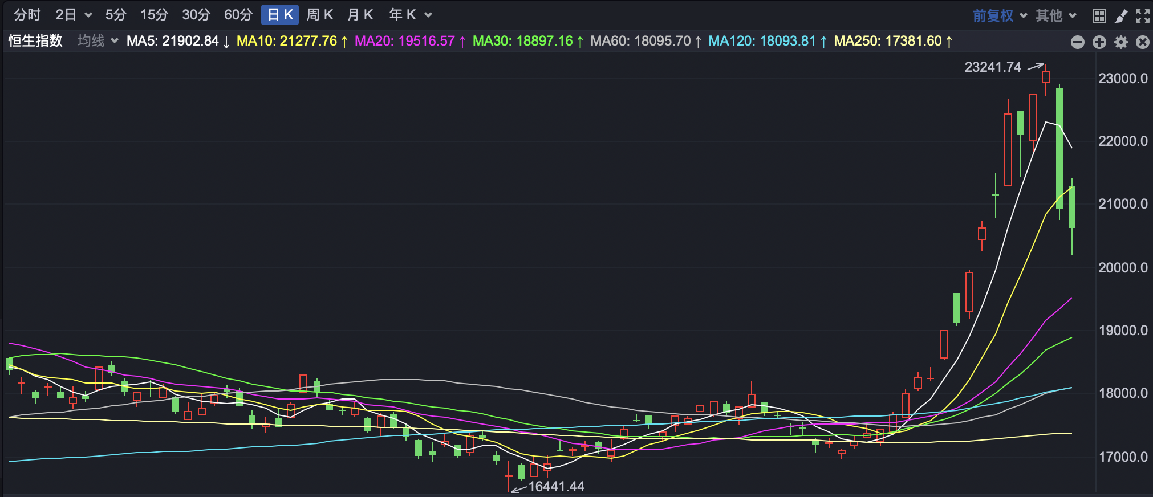This screenshot has width=1153, height=497.
Task: Zoom in with the plus icon
Action: pyautogui.click(x=1099, y=42)
